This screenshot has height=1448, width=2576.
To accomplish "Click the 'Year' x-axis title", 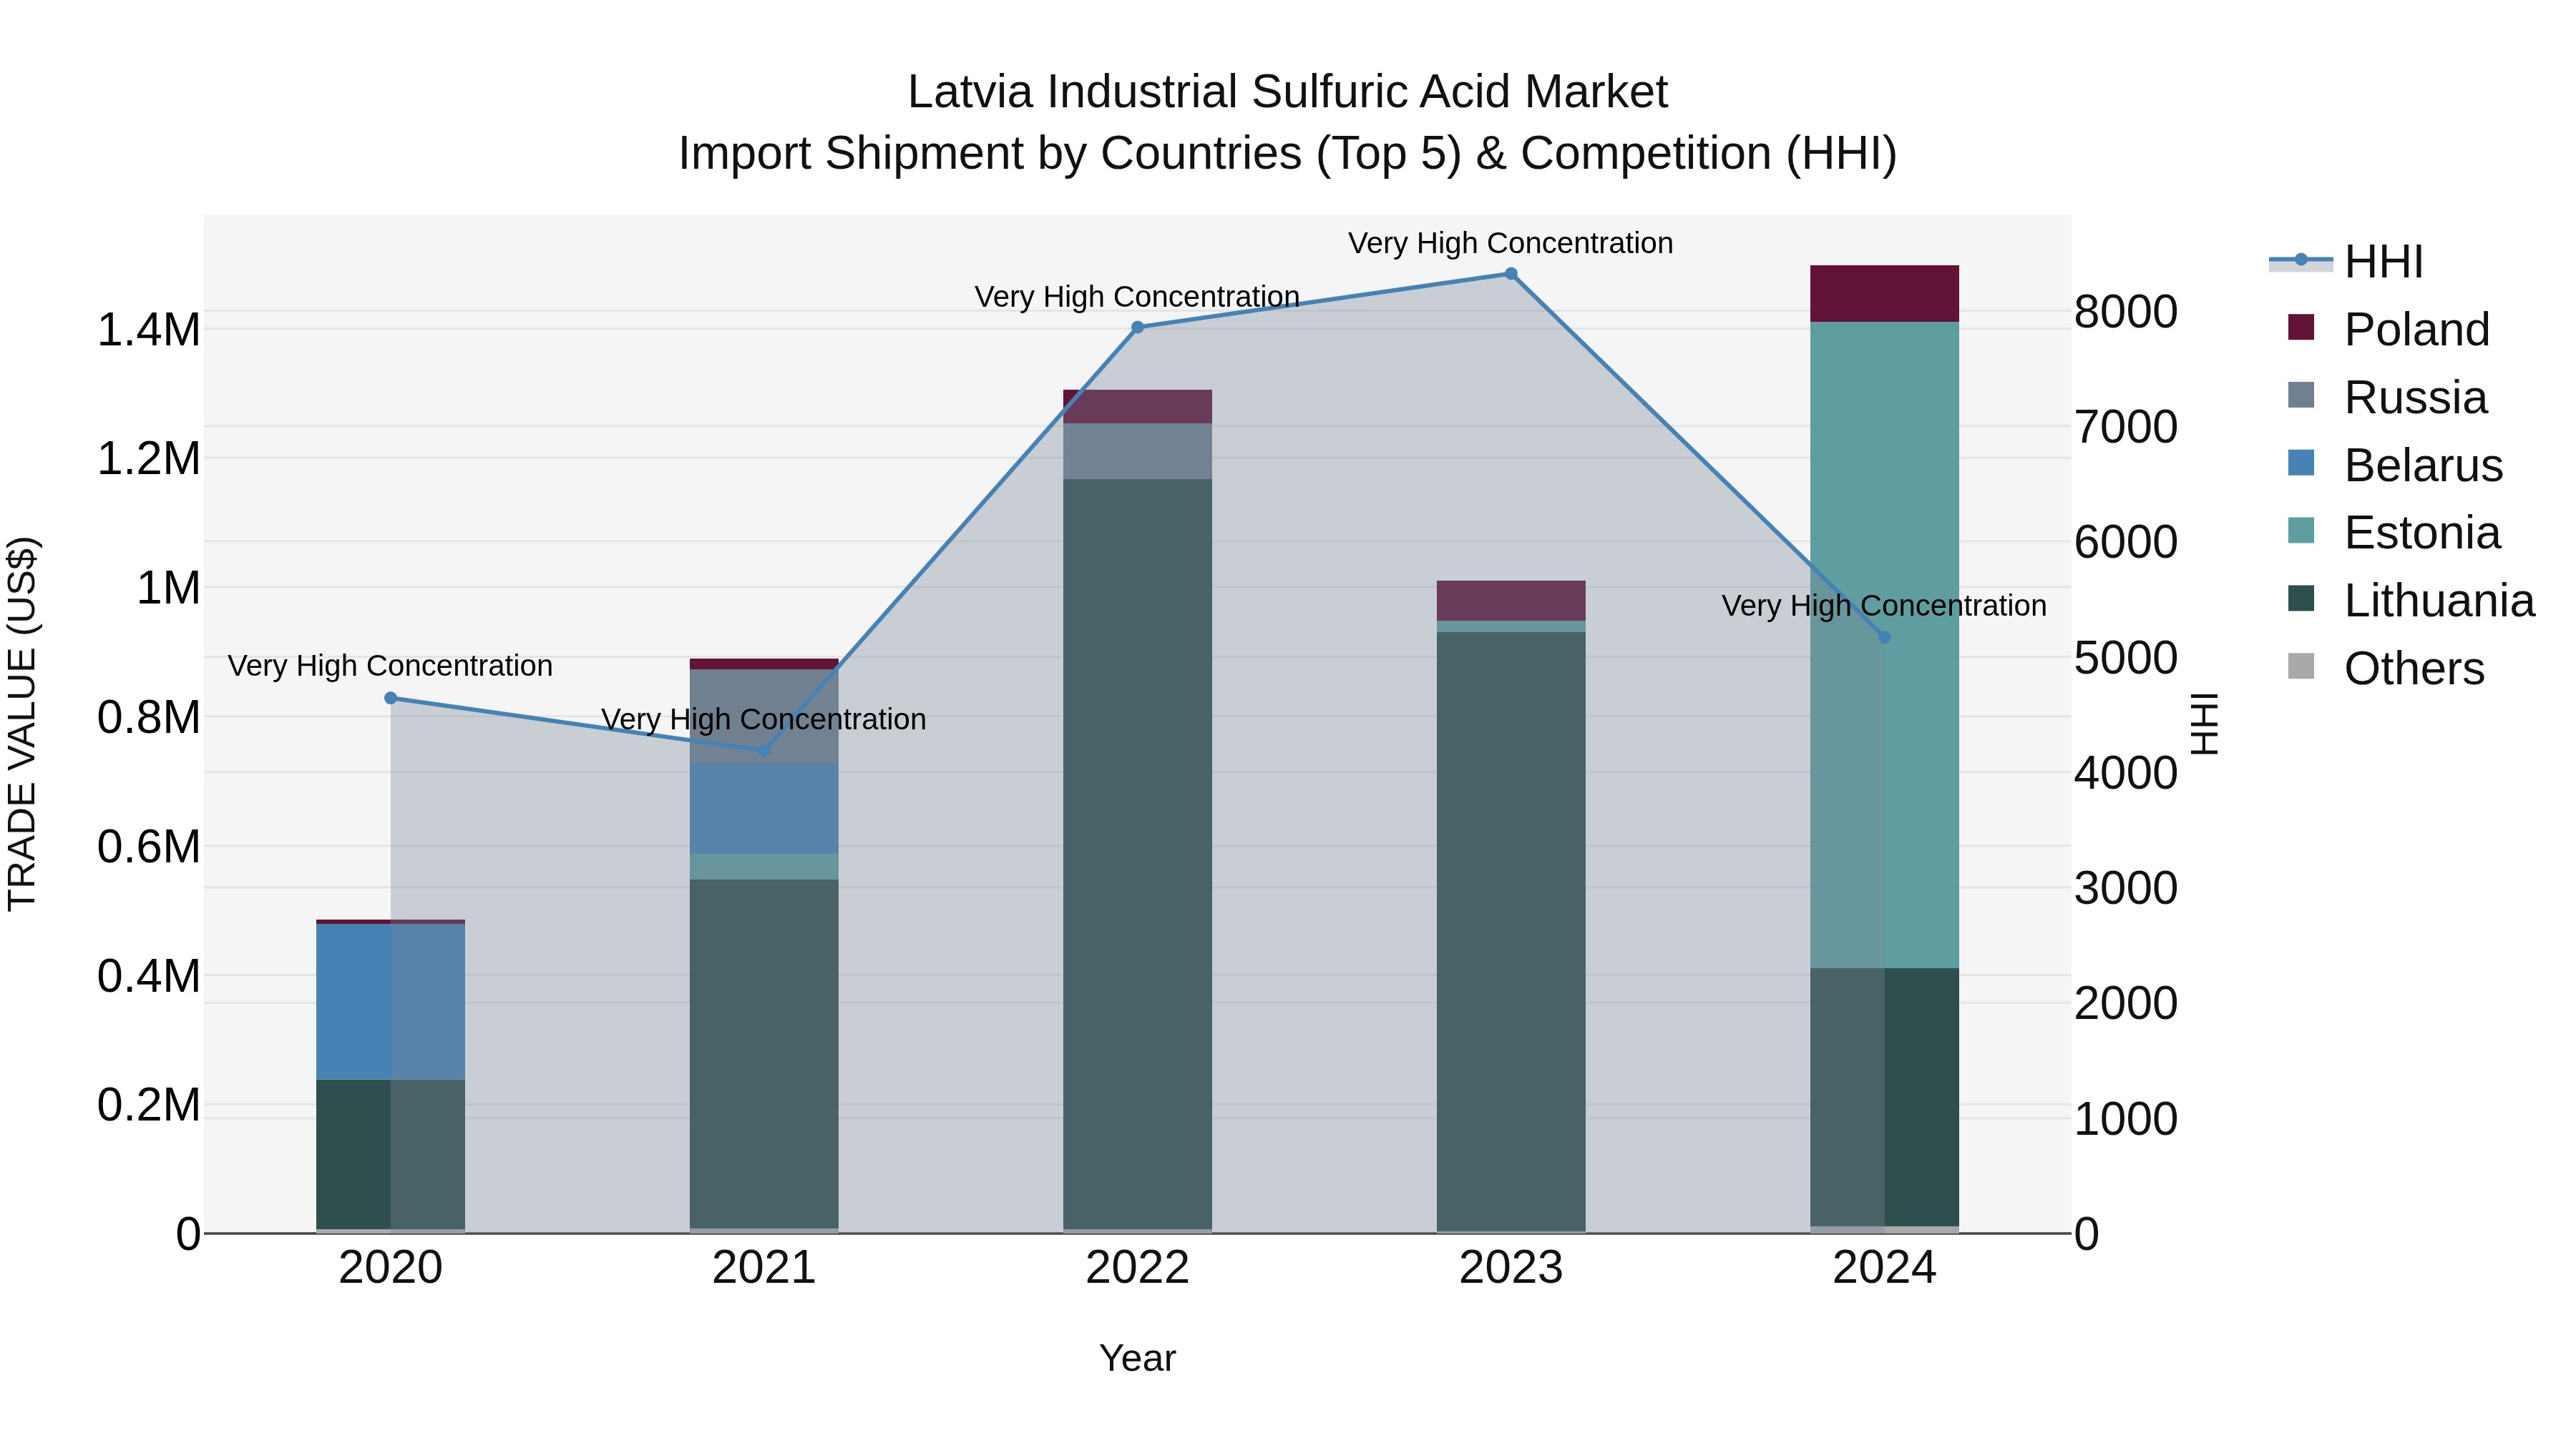I will [1137, 1358].
